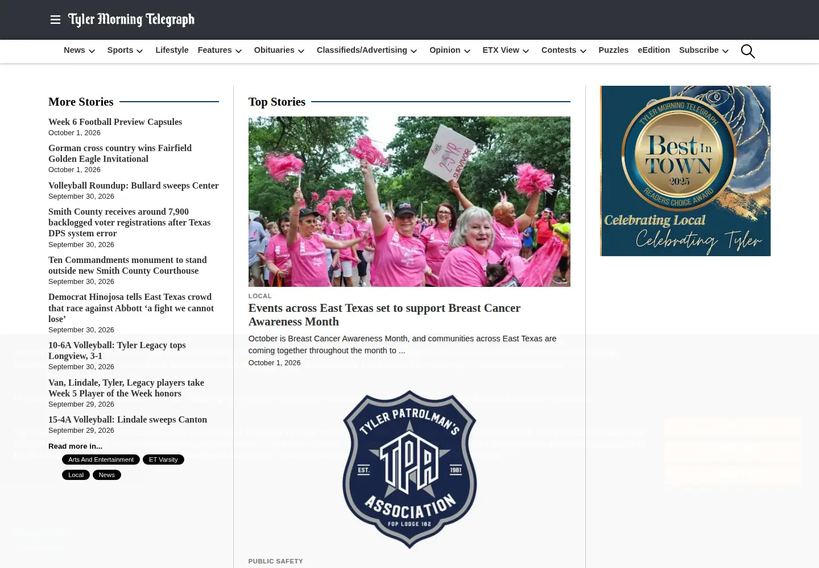The width and height of the screenshot is (819, 568).
Task: Read Smith County voter registrations story
Action: 130,223
